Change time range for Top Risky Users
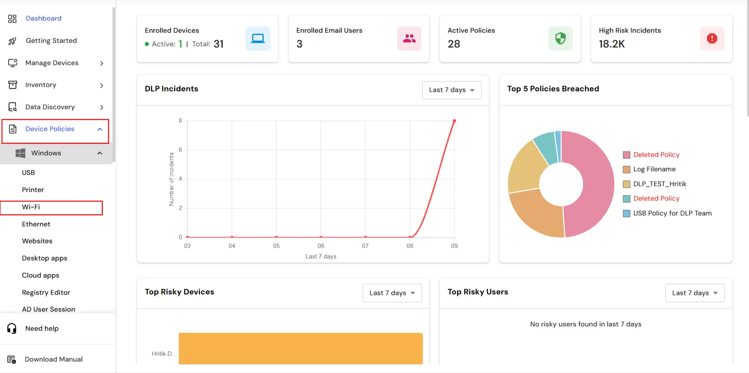This screenshot has height=373, width=749. point(695,293)
